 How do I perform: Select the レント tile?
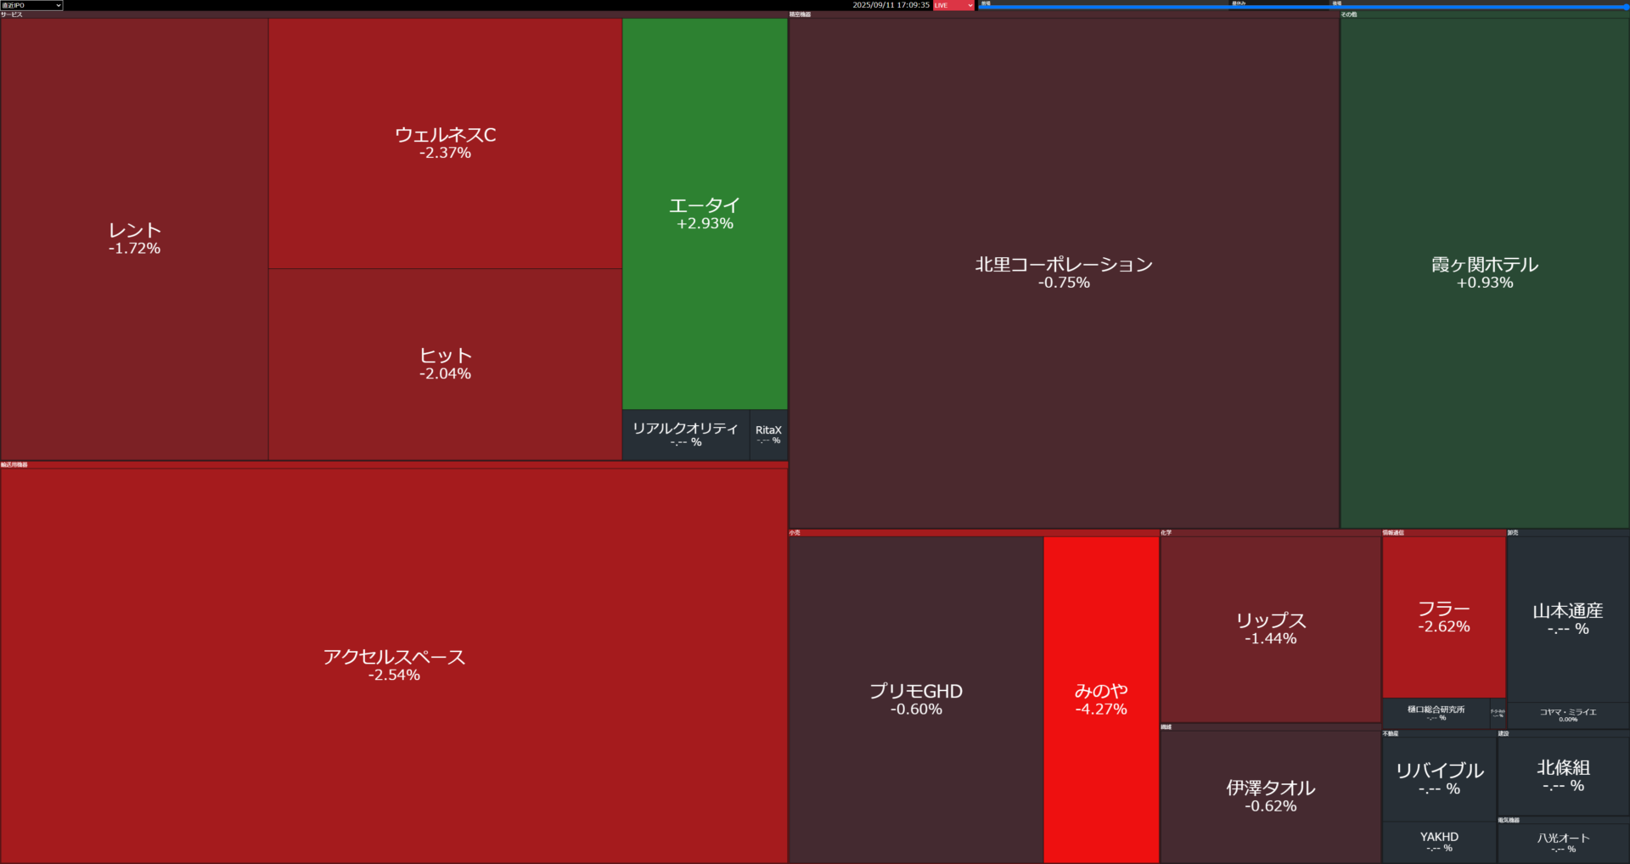click(134, 239)
